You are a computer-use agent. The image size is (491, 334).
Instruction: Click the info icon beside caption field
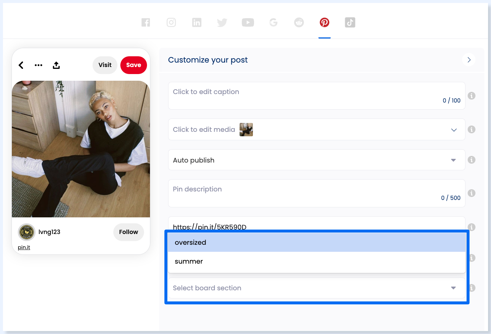point(471,96)
